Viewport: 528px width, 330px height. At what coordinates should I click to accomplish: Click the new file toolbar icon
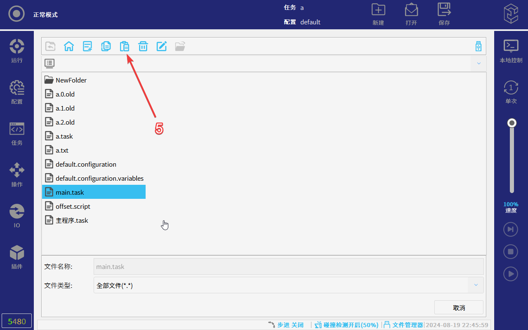coord(87,46)
